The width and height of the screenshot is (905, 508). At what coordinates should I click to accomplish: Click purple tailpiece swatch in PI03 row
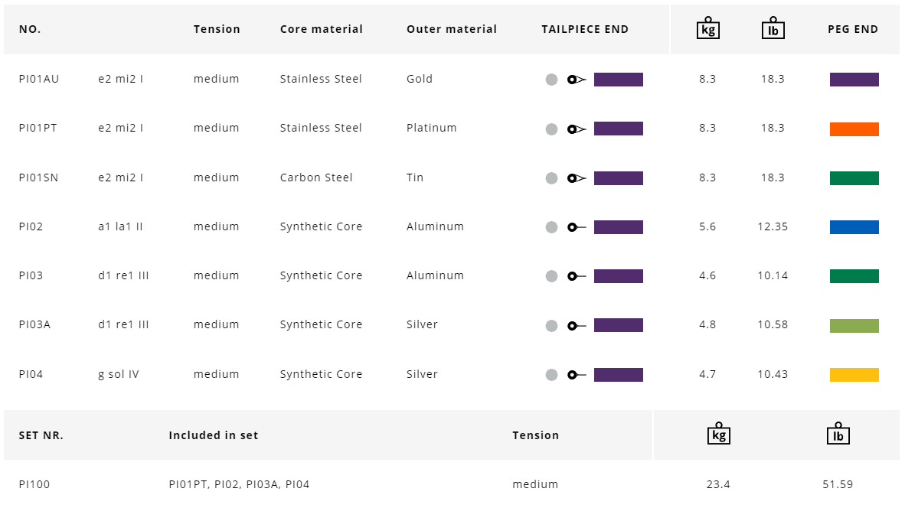coord(618,276)
